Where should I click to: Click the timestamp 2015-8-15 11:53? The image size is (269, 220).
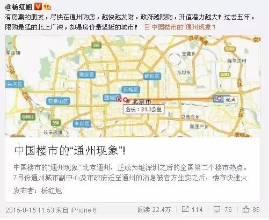tap(30, 210)
